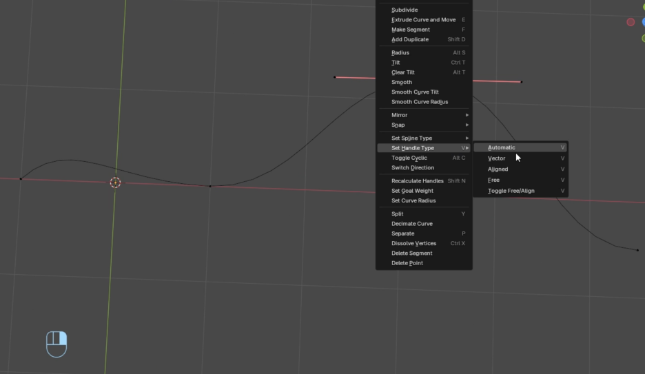This screenshot has width=645, height=374.
Task: Choose Delete Point from menu
Action: pos(424,263)
